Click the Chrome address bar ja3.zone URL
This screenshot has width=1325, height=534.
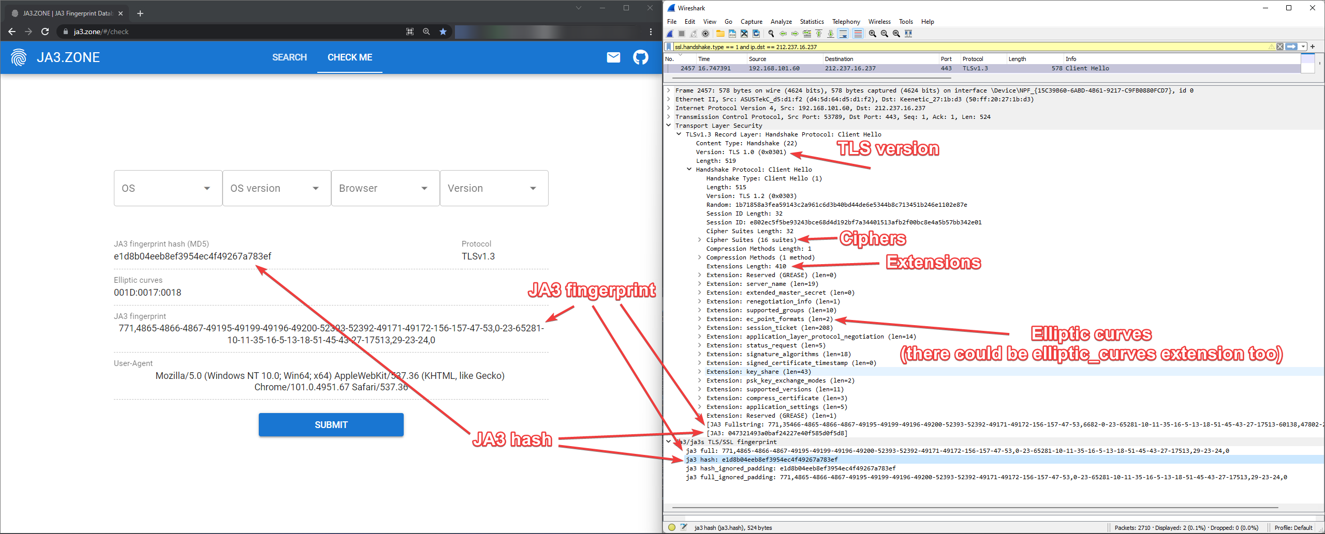click(x=101, y=32)
